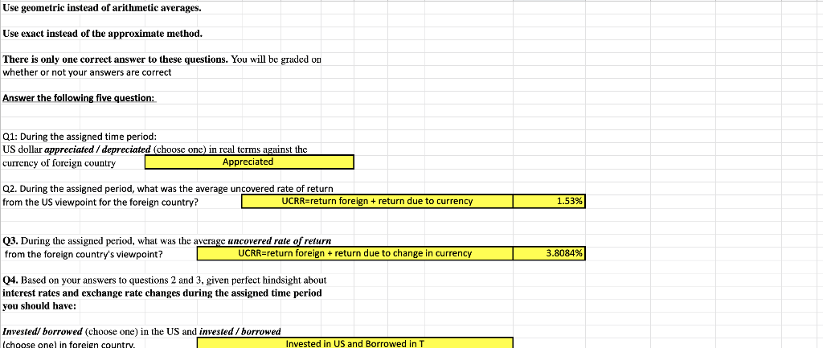Image resolution: width=823 pixels, height=348 pixels.
Task: Select the 'Invested/ borrowed (choose one) in the US' line
Action: 141,332
